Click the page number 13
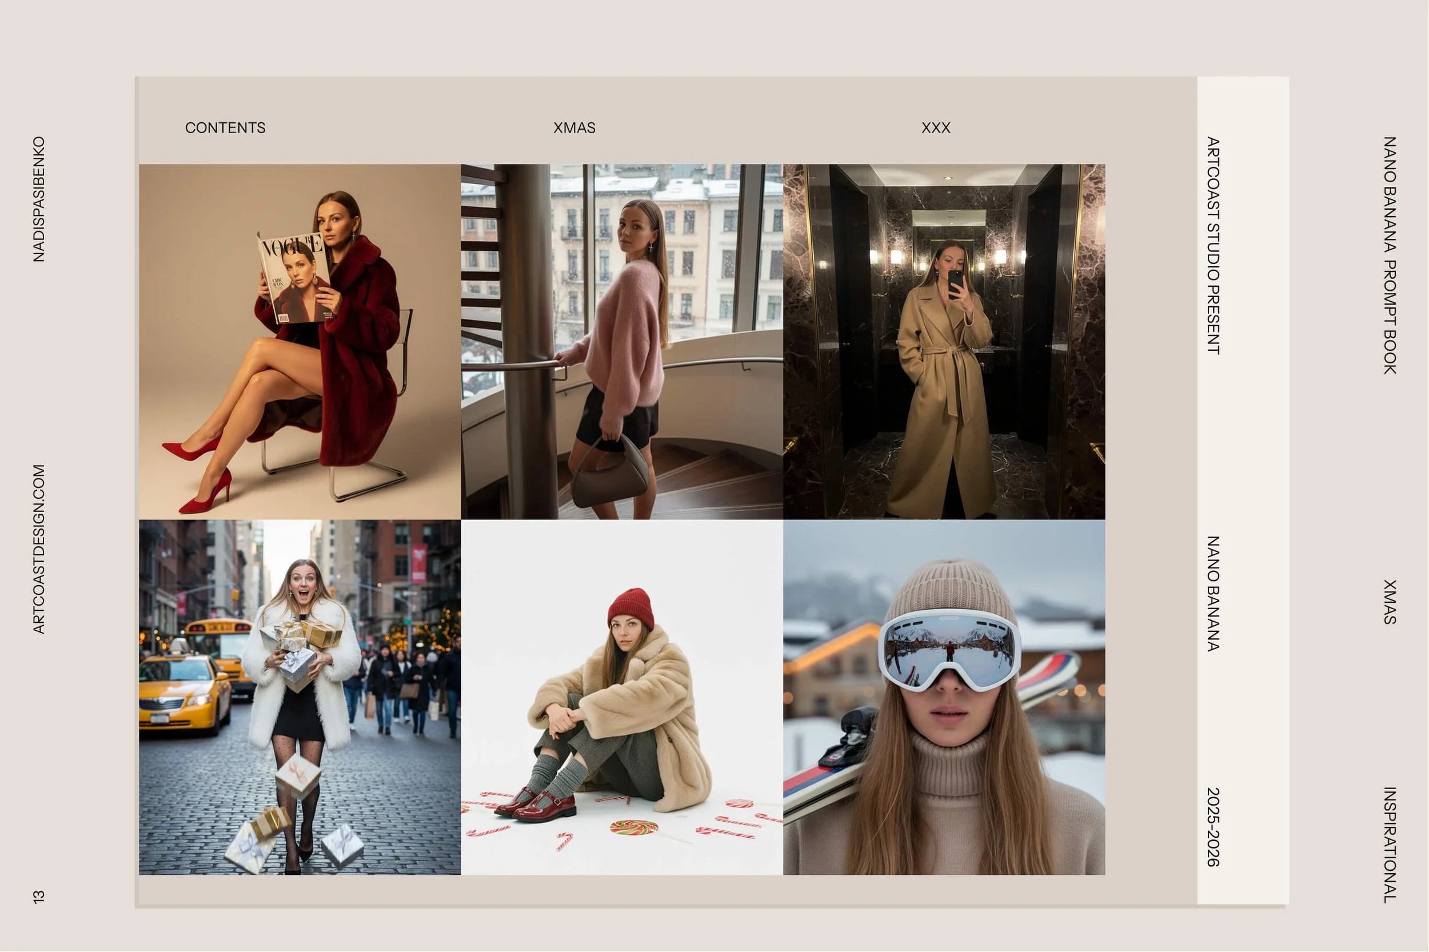 [x=39, y=896]
